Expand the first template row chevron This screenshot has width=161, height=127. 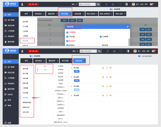[71, 68]
